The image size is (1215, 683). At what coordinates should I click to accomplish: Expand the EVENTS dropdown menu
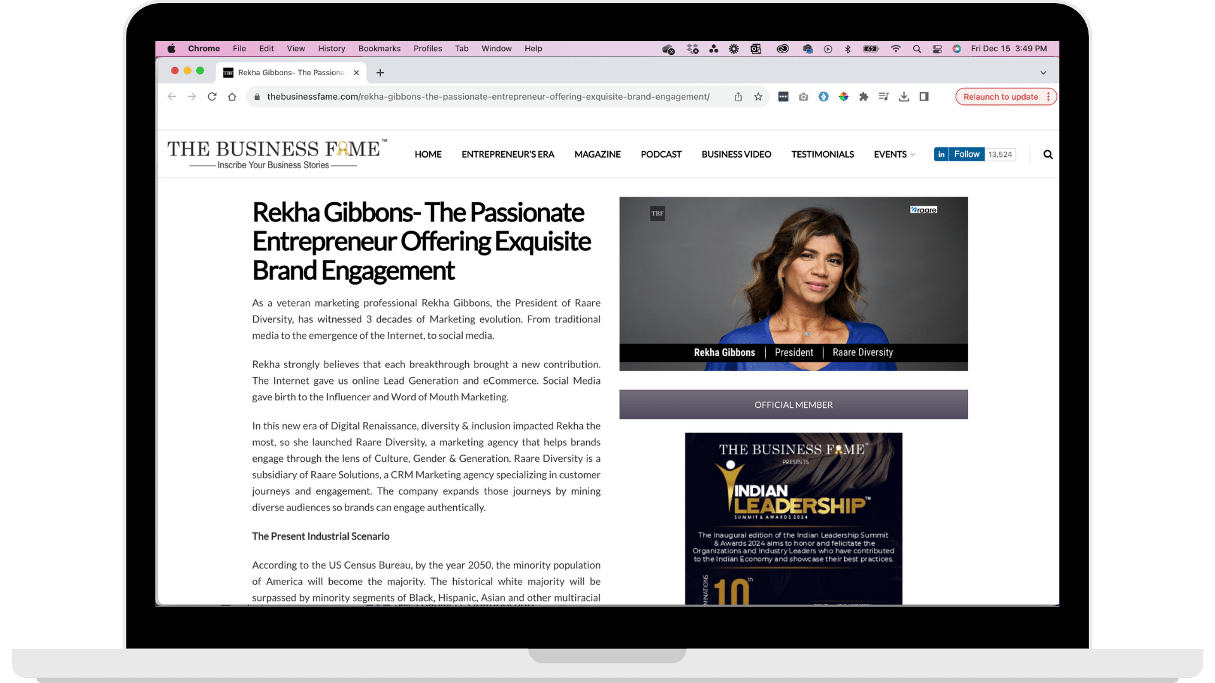(894, 154)
